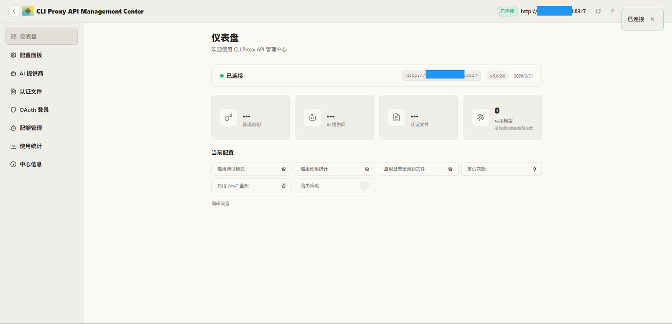
Task: Click the 重试次数 setting row
Action: [x=502, y=169]
